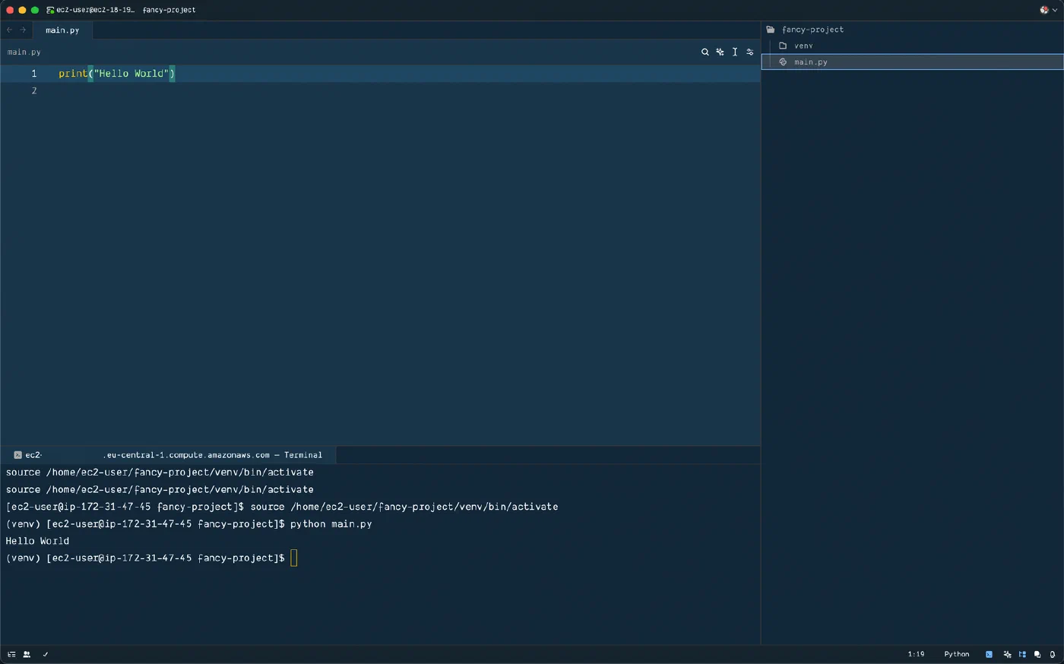
Task: Click diagnostics checkmark in status bar
Action: 46,654
